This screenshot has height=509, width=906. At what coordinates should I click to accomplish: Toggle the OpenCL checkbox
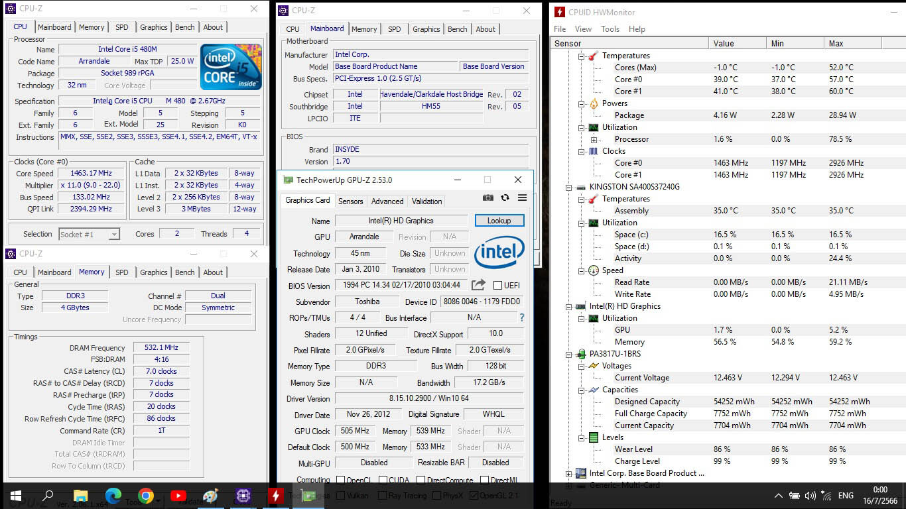(x=340, y=481)
